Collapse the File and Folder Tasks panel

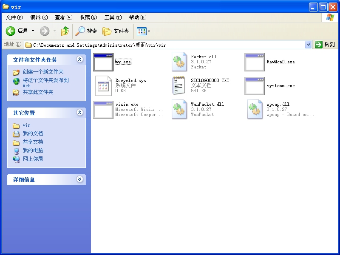[79, 59]
